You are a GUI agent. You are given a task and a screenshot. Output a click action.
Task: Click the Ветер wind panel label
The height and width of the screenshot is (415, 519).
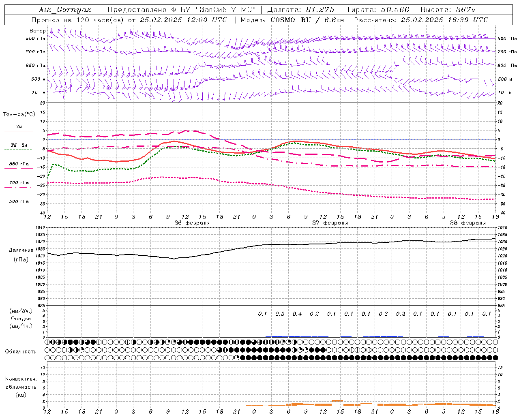[38, 31]
